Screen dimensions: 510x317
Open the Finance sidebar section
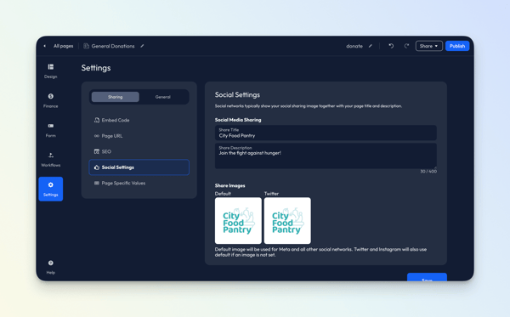[51, 100]
